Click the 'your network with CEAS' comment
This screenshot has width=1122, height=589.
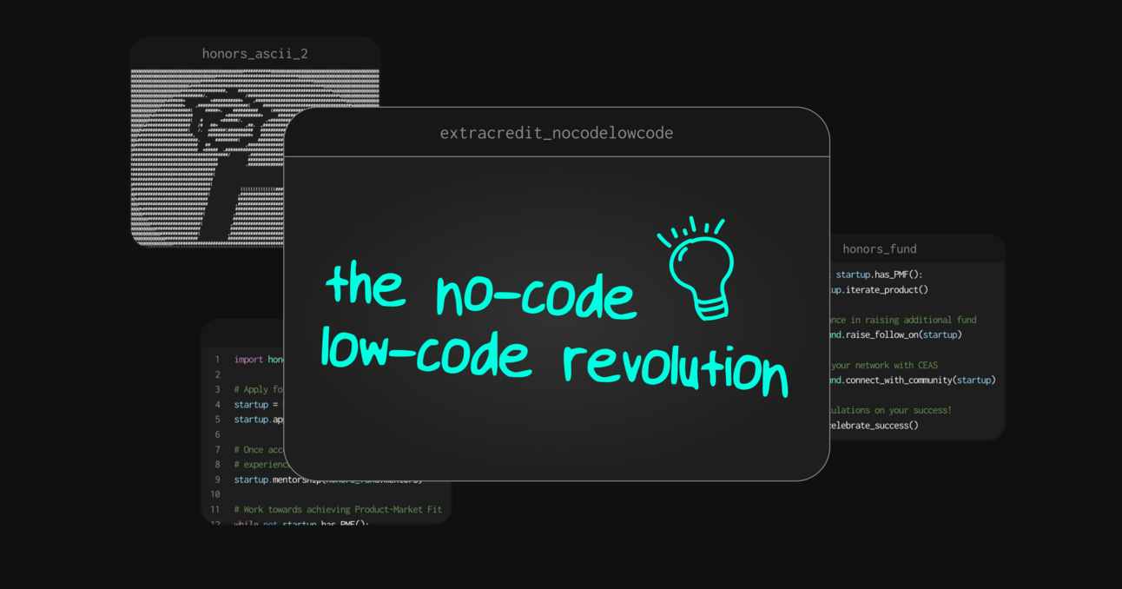[884, 365]
